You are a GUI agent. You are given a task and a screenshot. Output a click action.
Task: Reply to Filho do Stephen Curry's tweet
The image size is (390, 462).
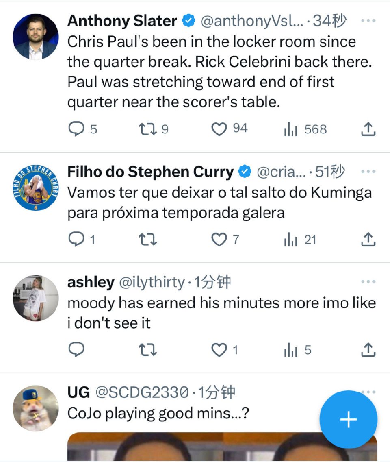(76, 239)
